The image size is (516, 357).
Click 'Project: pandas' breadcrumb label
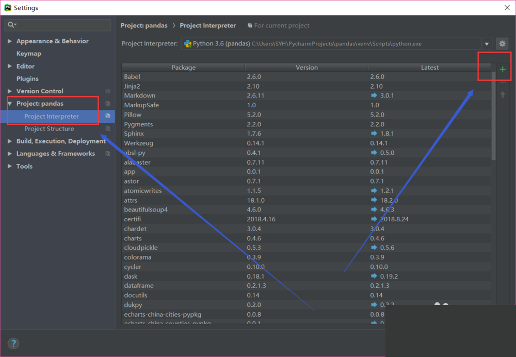[144, 25]
